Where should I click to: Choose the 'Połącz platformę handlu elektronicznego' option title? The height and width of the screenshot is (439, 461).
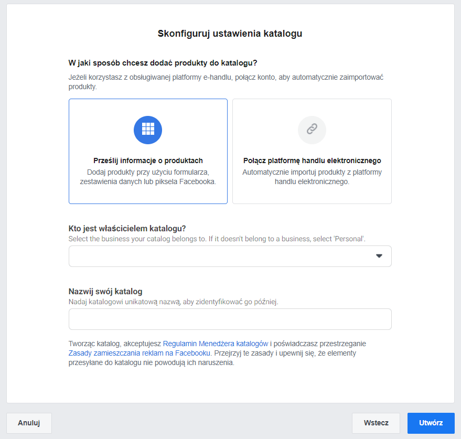[312, 161]
